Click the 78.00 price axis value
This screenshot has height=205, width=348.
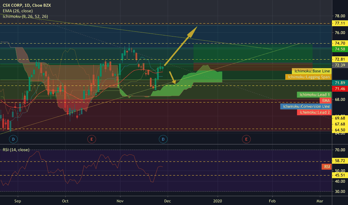(340, 16)
